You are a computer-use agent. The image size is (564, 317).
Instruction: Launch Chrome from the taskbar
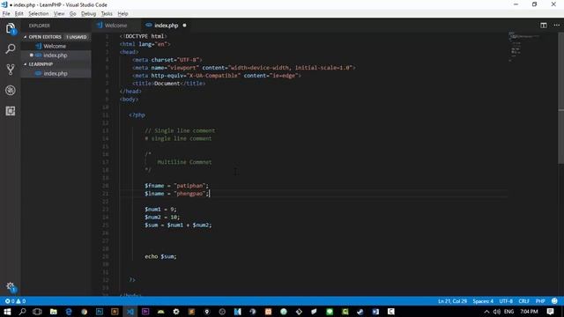pos(85,312)
